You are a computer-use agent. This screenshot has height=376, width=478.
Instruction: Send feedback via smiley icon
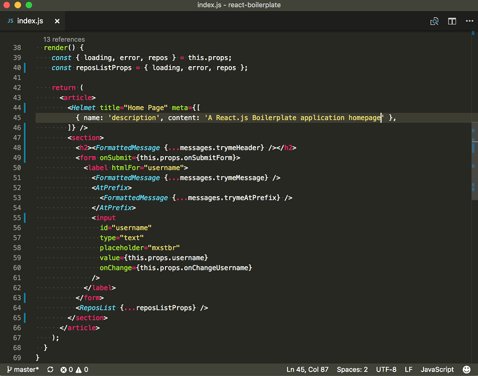466,369
